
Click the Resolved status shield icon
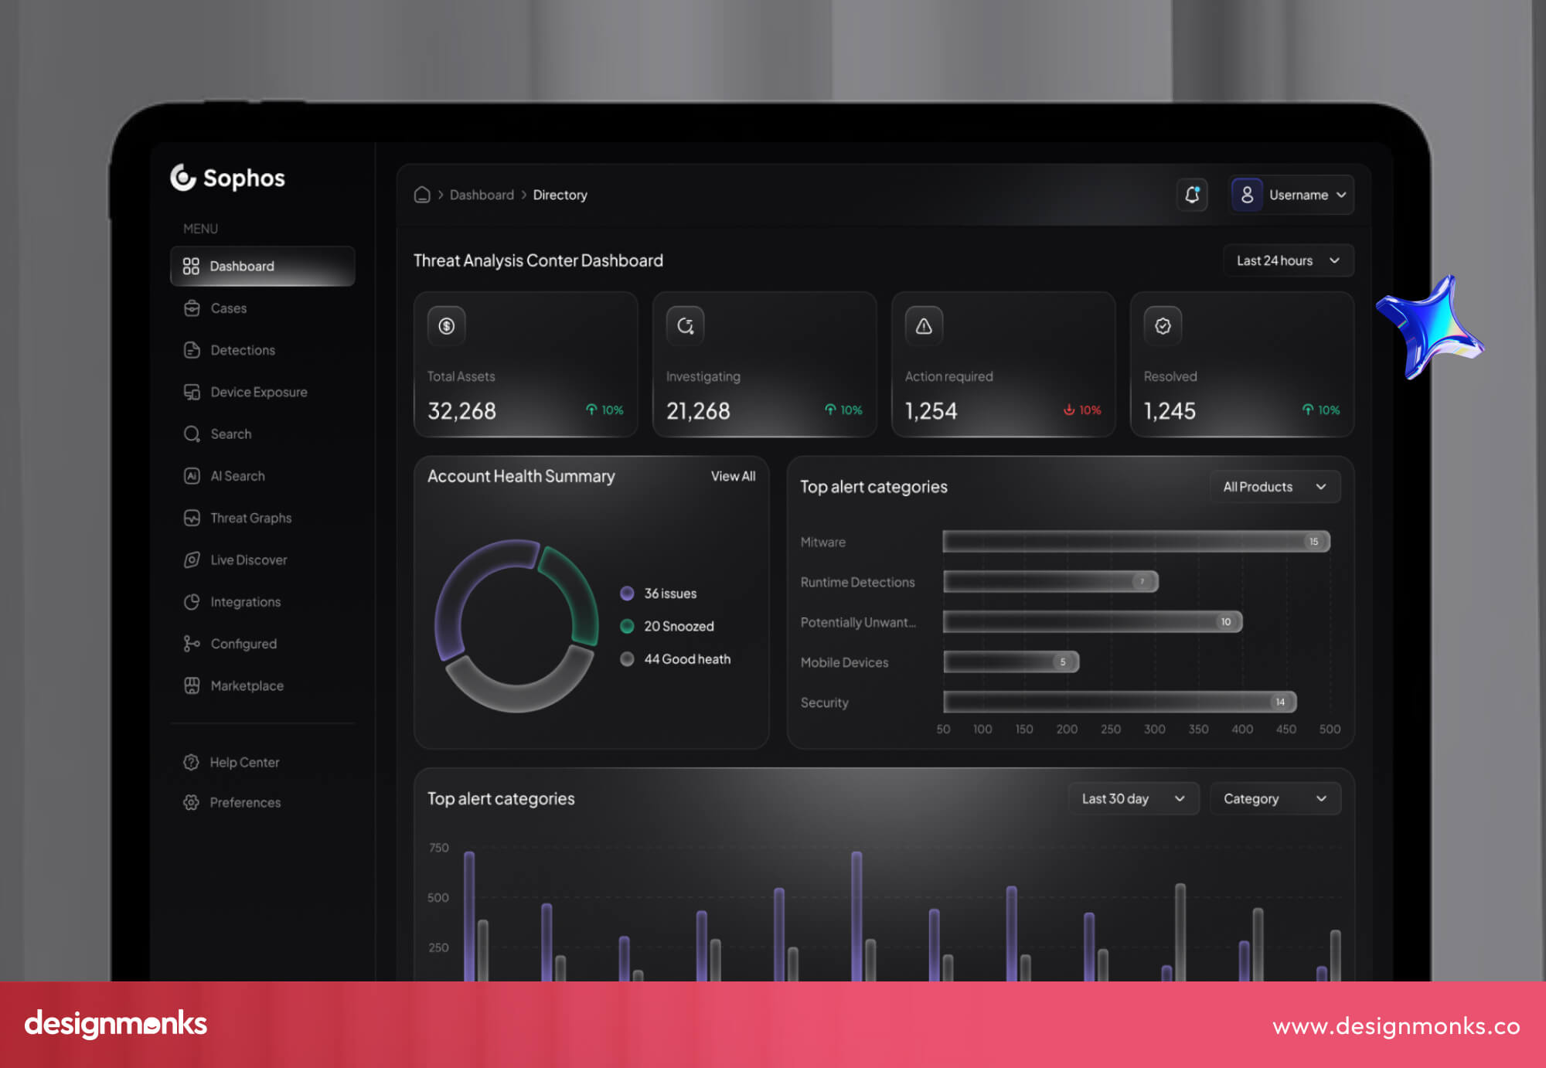pos(1163,325)
